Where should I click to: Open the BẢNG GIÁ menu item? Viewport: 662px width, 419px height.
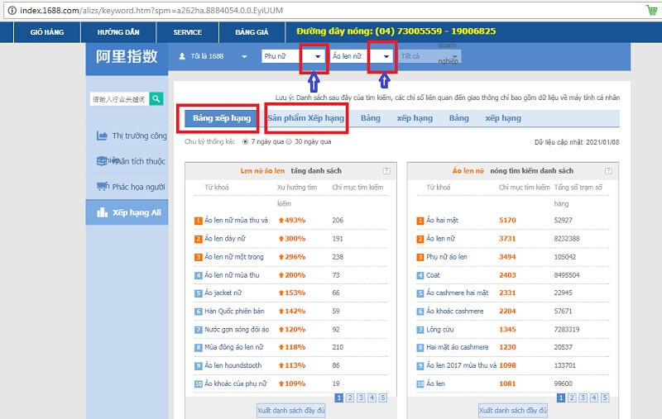click(x=252, y=32)
